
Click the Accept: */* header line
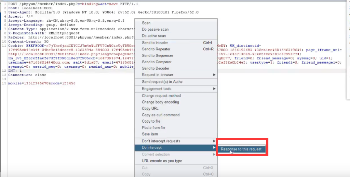[21, 16]
